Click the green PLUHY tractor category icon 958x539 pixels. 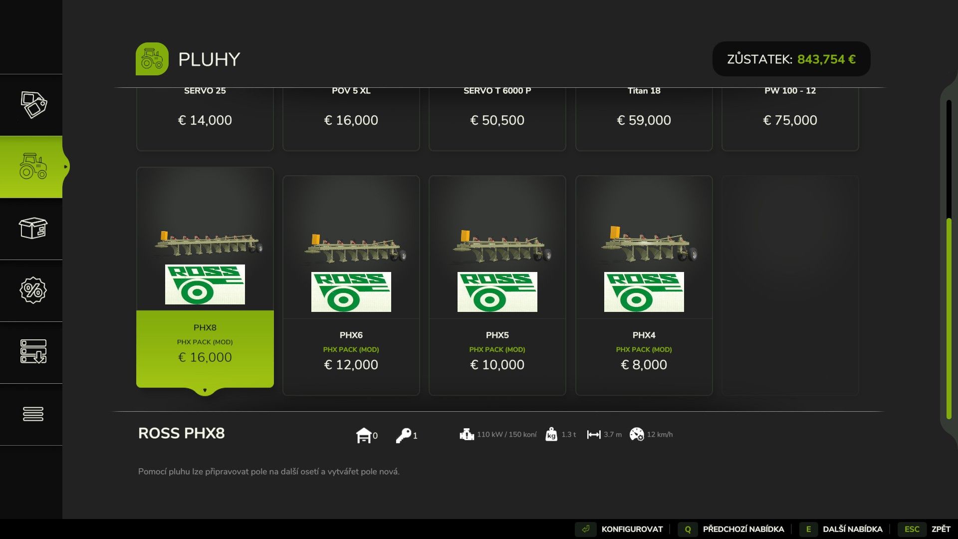[152, 59]
